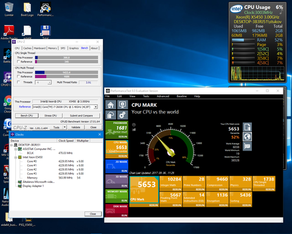This screenshot has height=234, width=292.
Task: Click the Clocks window title icon
Action: (x=13, y=135)
